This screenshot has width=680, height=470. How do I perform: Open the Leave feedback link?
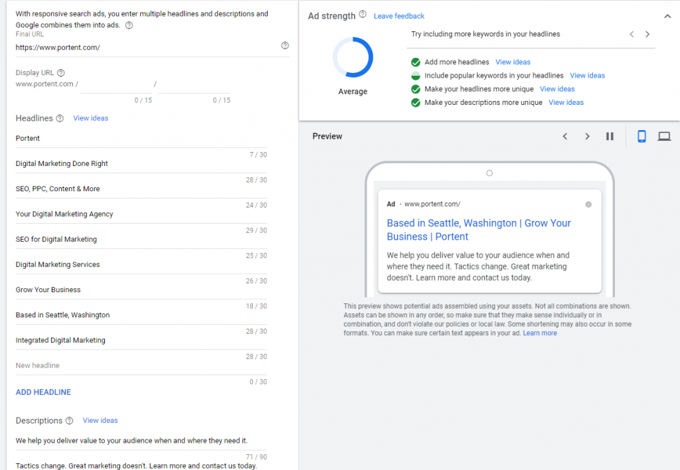click(x=399, y=16)
